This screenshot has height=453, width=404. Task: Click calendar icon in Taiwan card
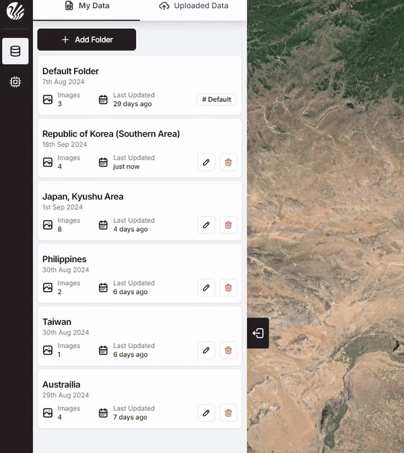[x=103, y=351]
